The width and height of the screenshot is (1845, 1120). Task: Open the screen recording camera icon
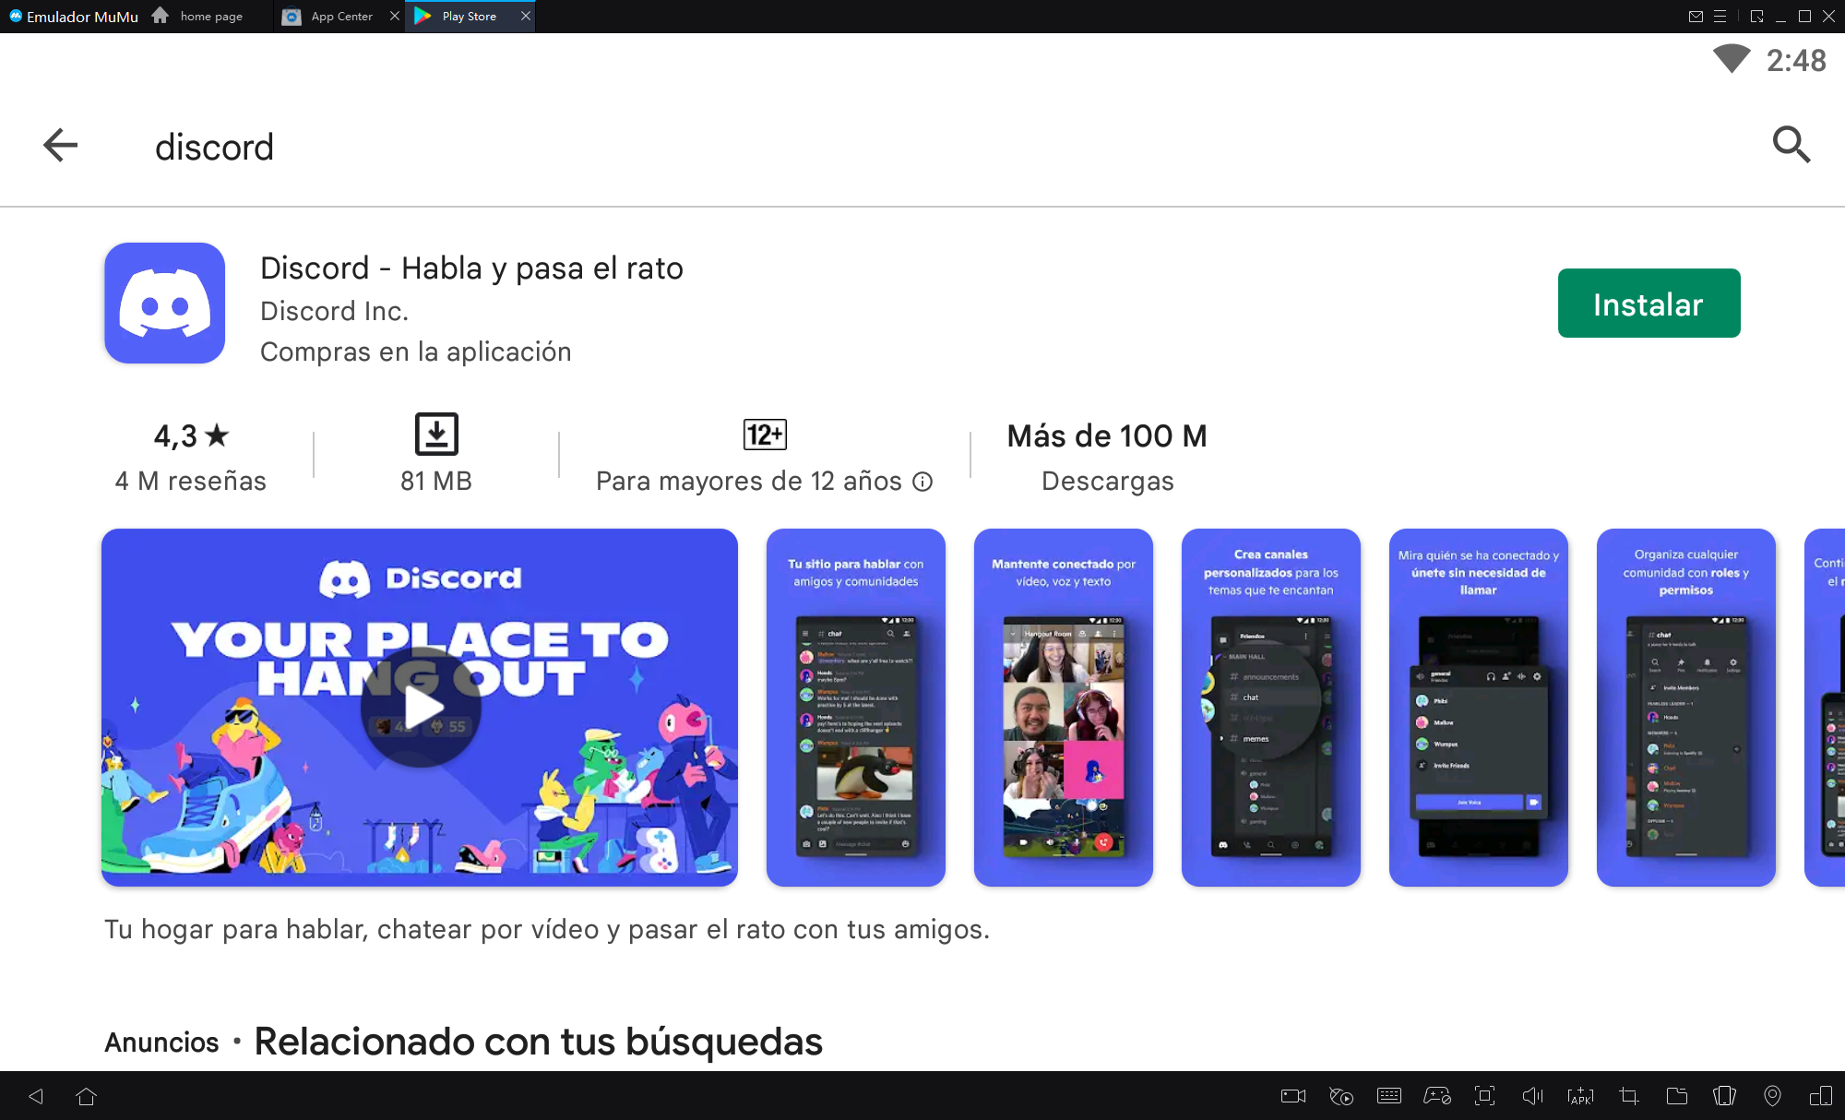1293,1096
